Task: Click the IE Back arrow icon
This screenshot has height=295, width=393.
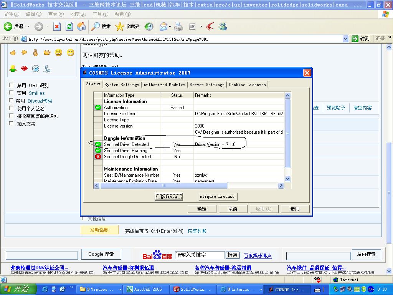Action: click(8, 27)
